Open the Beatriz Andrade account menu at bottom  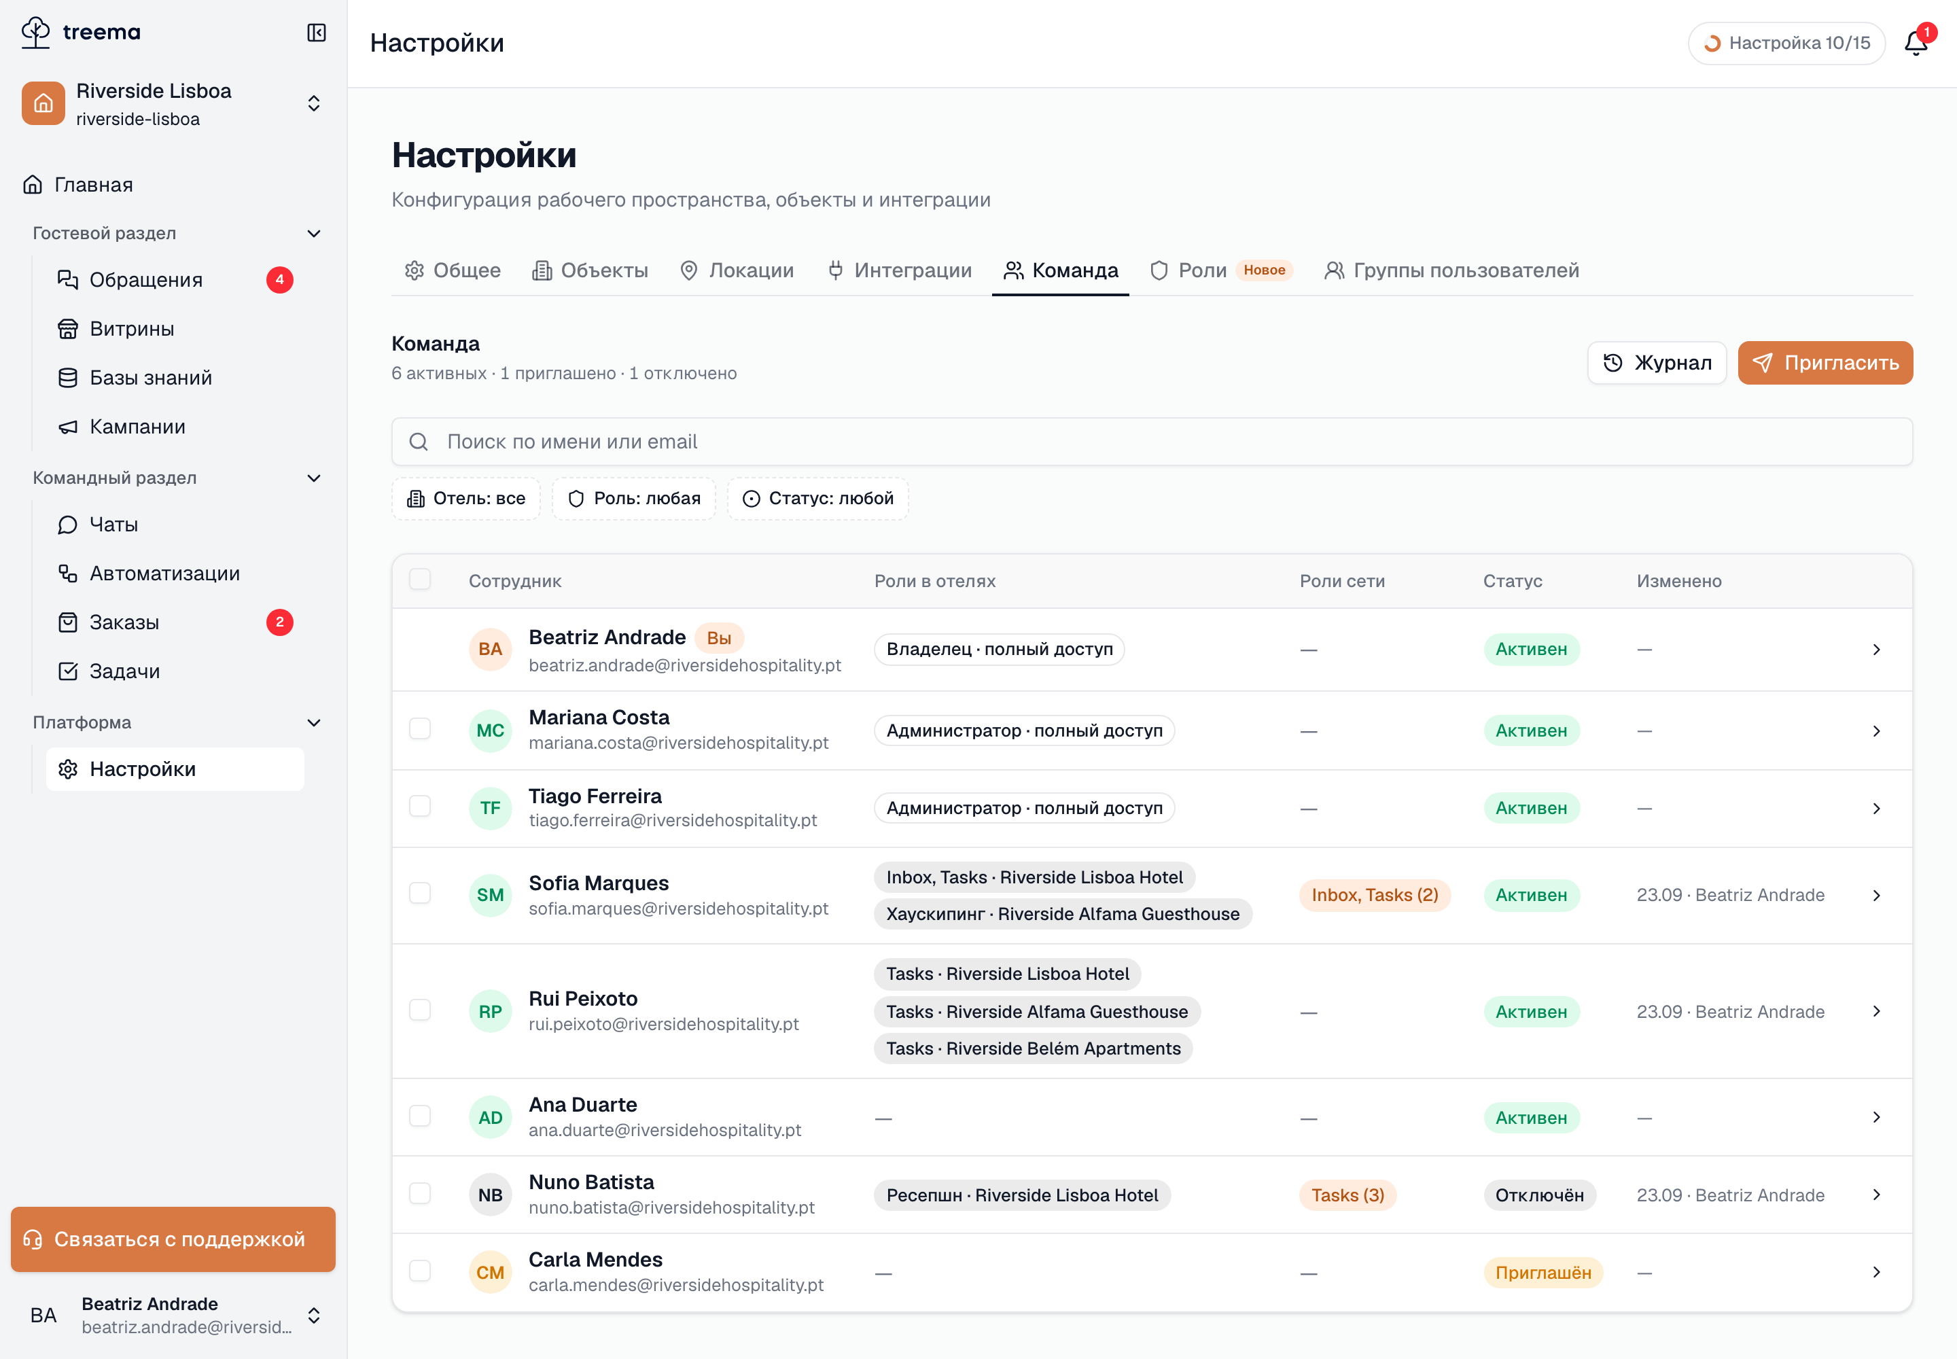(x=174, y=1316)
